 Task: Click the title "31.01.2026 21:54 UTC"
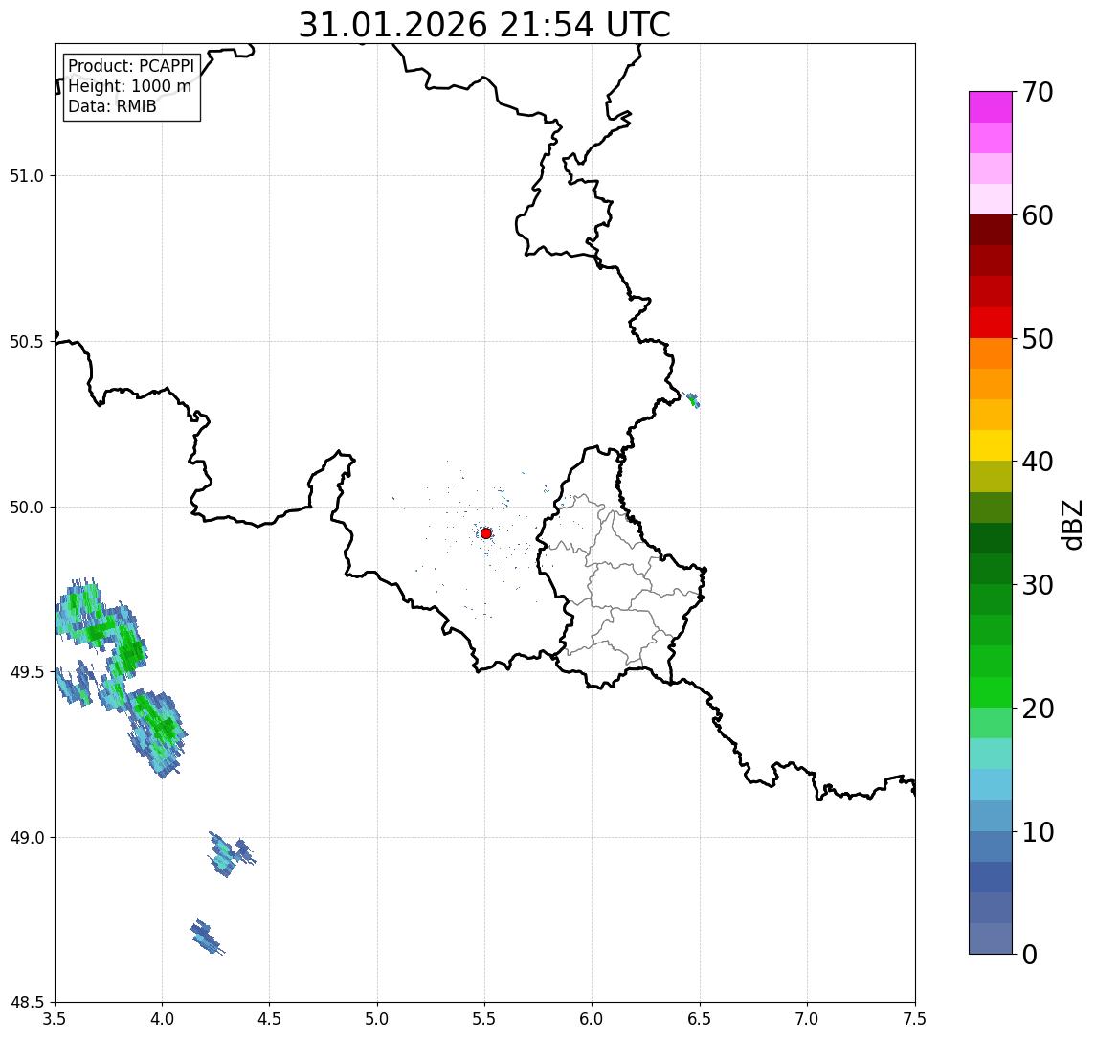[484, 25]
